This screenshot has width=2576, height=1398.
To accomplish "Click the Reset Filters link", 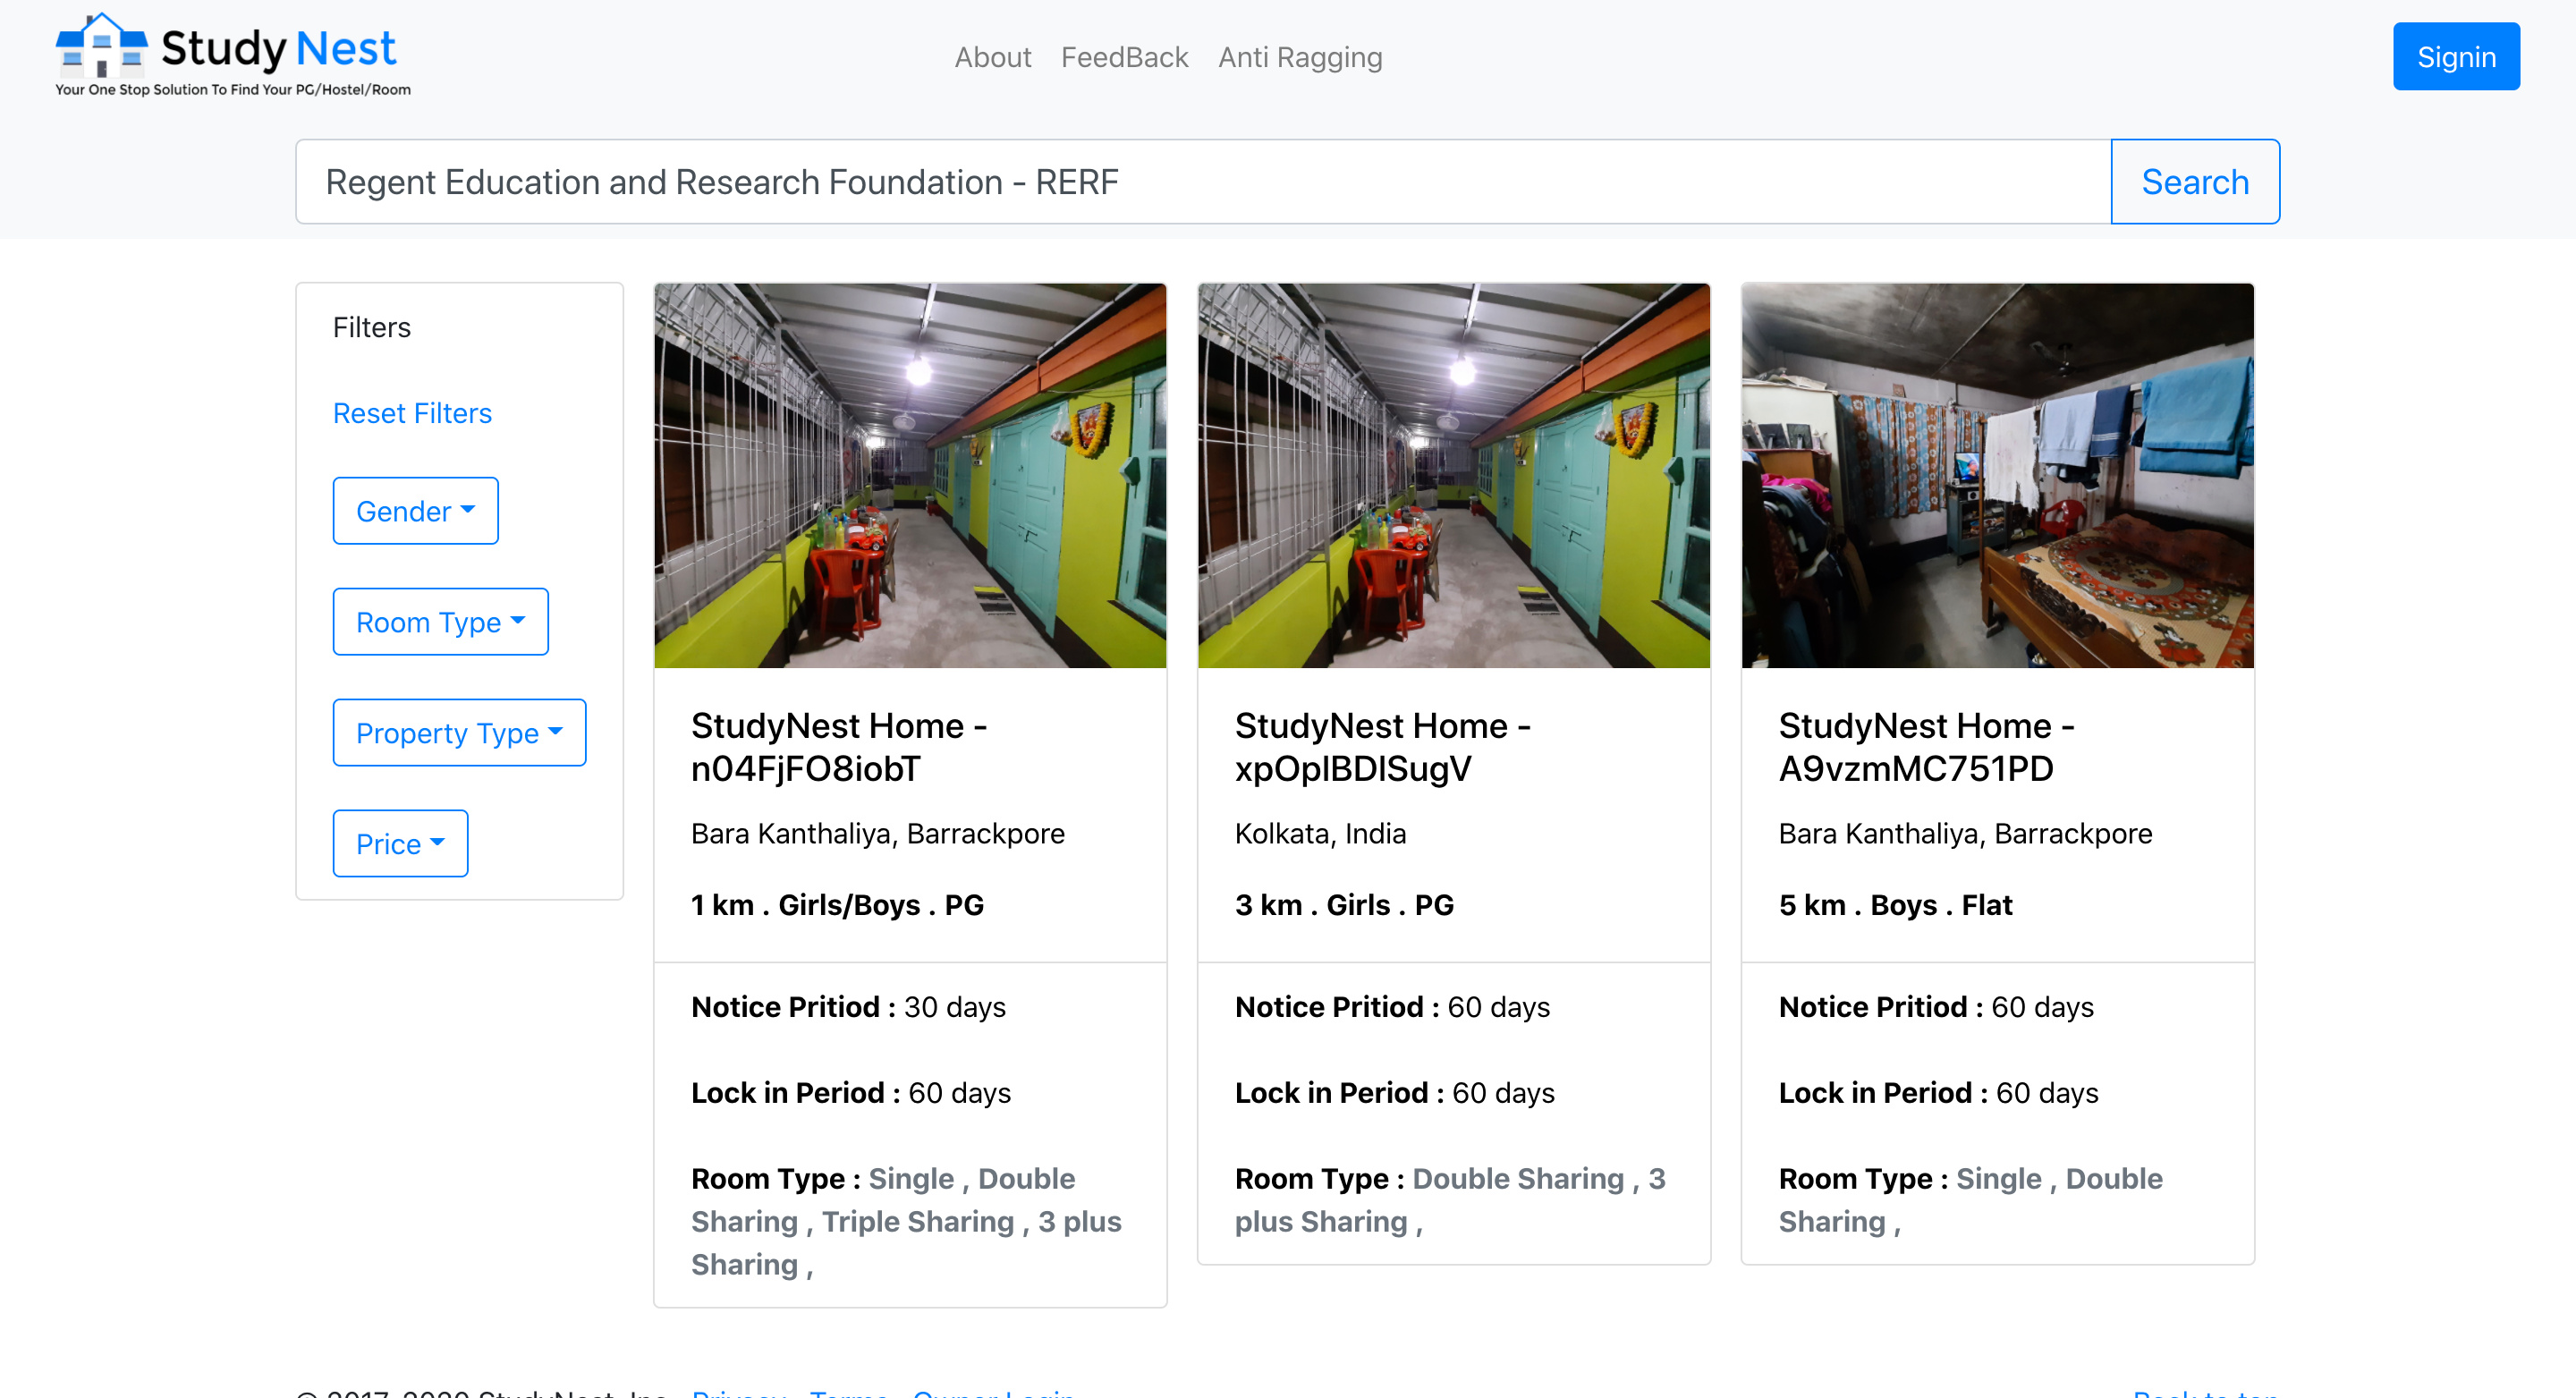I will coord(412,413).
